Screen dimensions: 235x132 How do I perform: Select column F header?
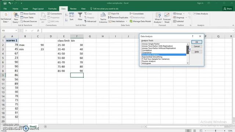(77, 36)
